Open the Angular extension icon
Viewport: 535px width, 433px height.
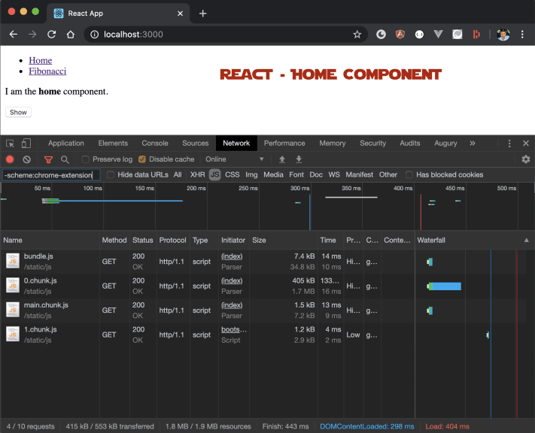click(x=400, y=34)
